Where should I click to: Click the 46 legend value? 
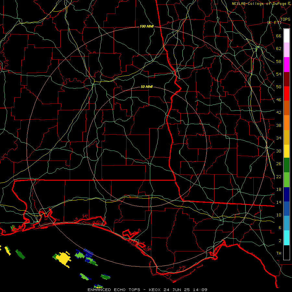(x=279, y=100)
